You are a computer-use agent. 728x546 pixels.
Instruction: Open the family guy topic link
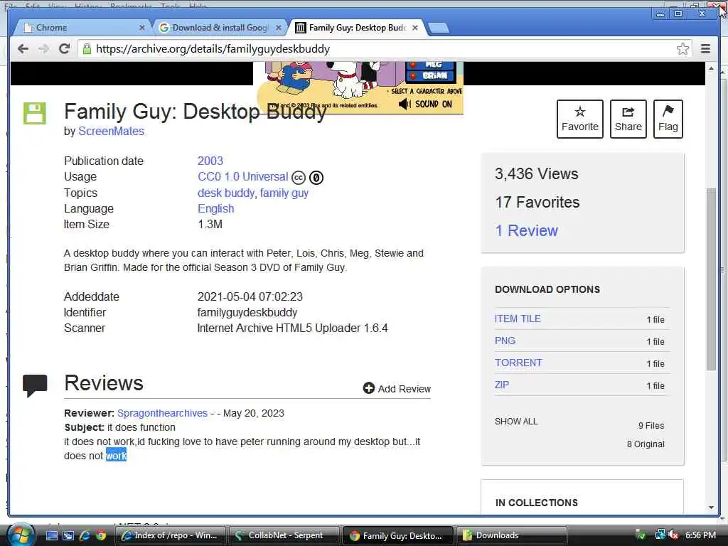tap(284, 193)
